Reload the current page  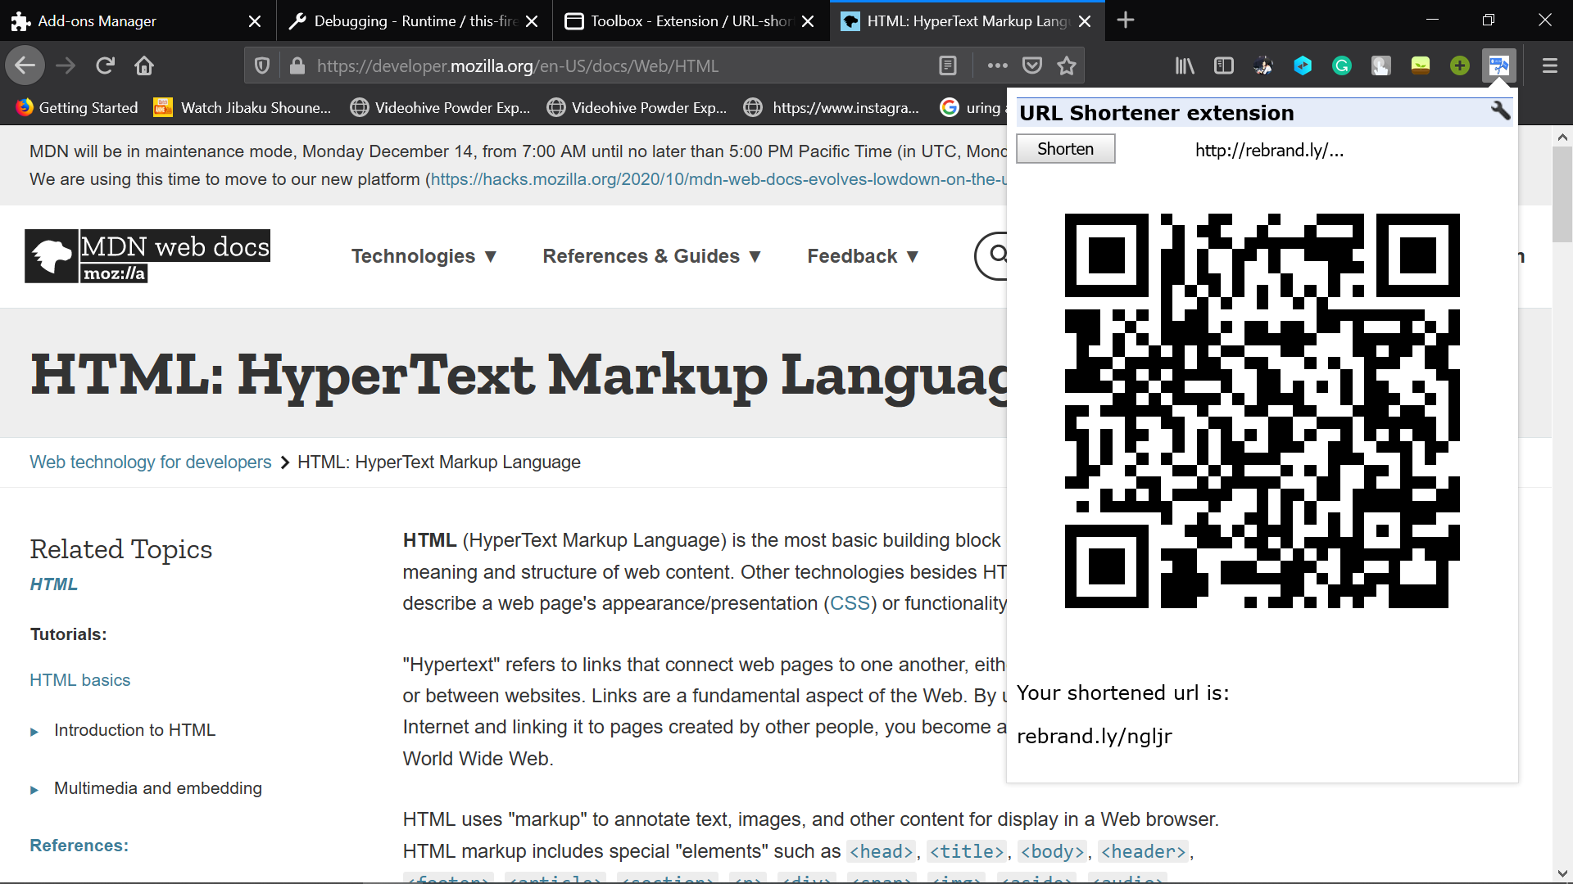coord(105,65)
